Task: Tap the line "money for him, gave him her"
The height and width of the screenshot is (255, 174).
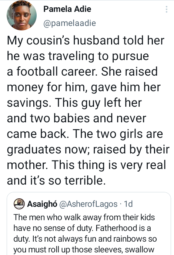Action: 84,87
